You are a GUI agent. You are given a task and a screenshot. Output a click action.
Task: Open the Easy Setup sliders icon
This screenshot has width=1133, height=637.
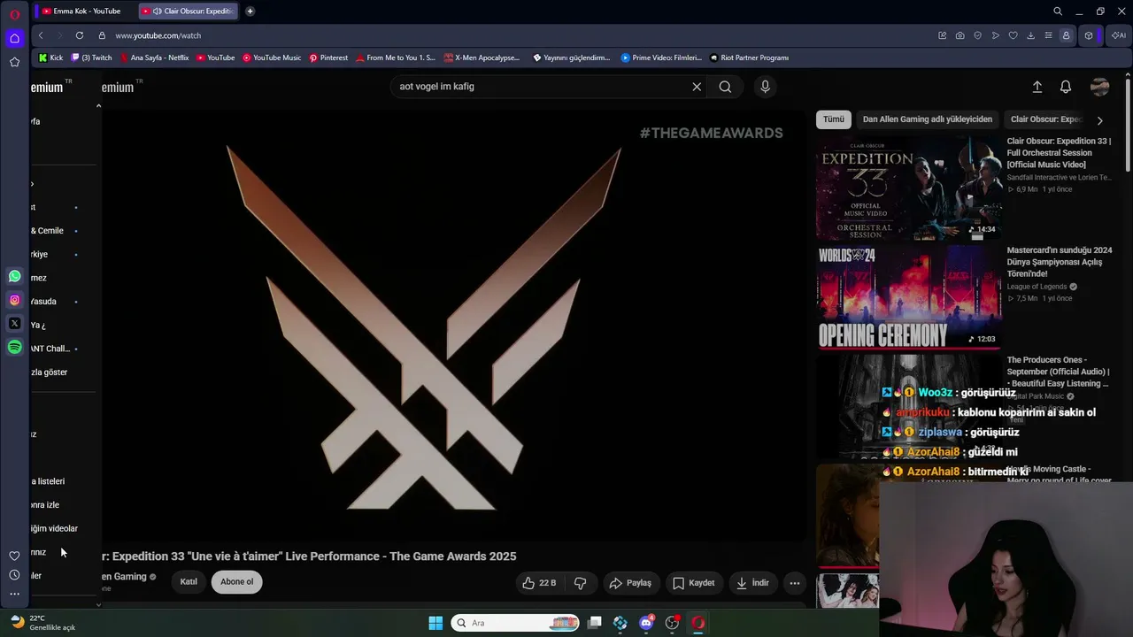click(1049, 35)
